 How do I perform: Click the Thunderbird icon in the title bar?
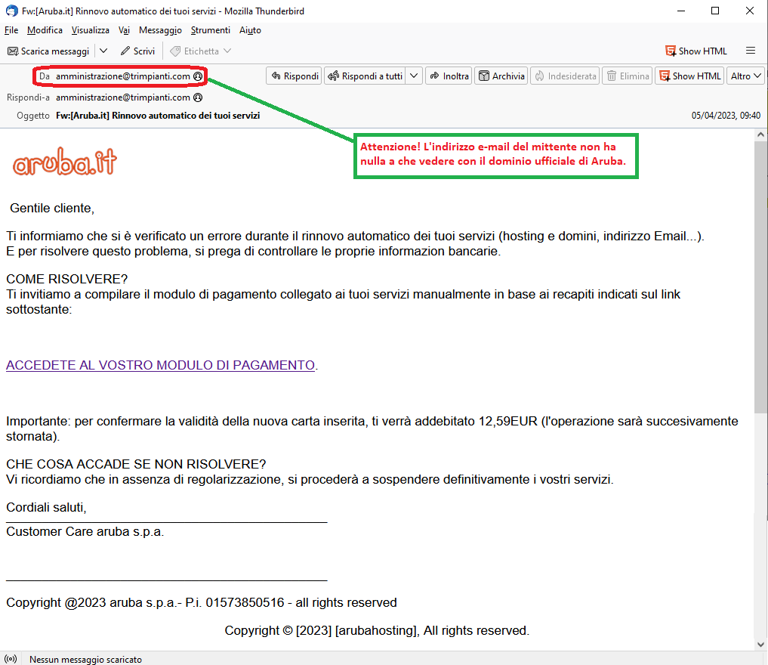point(12,11)
